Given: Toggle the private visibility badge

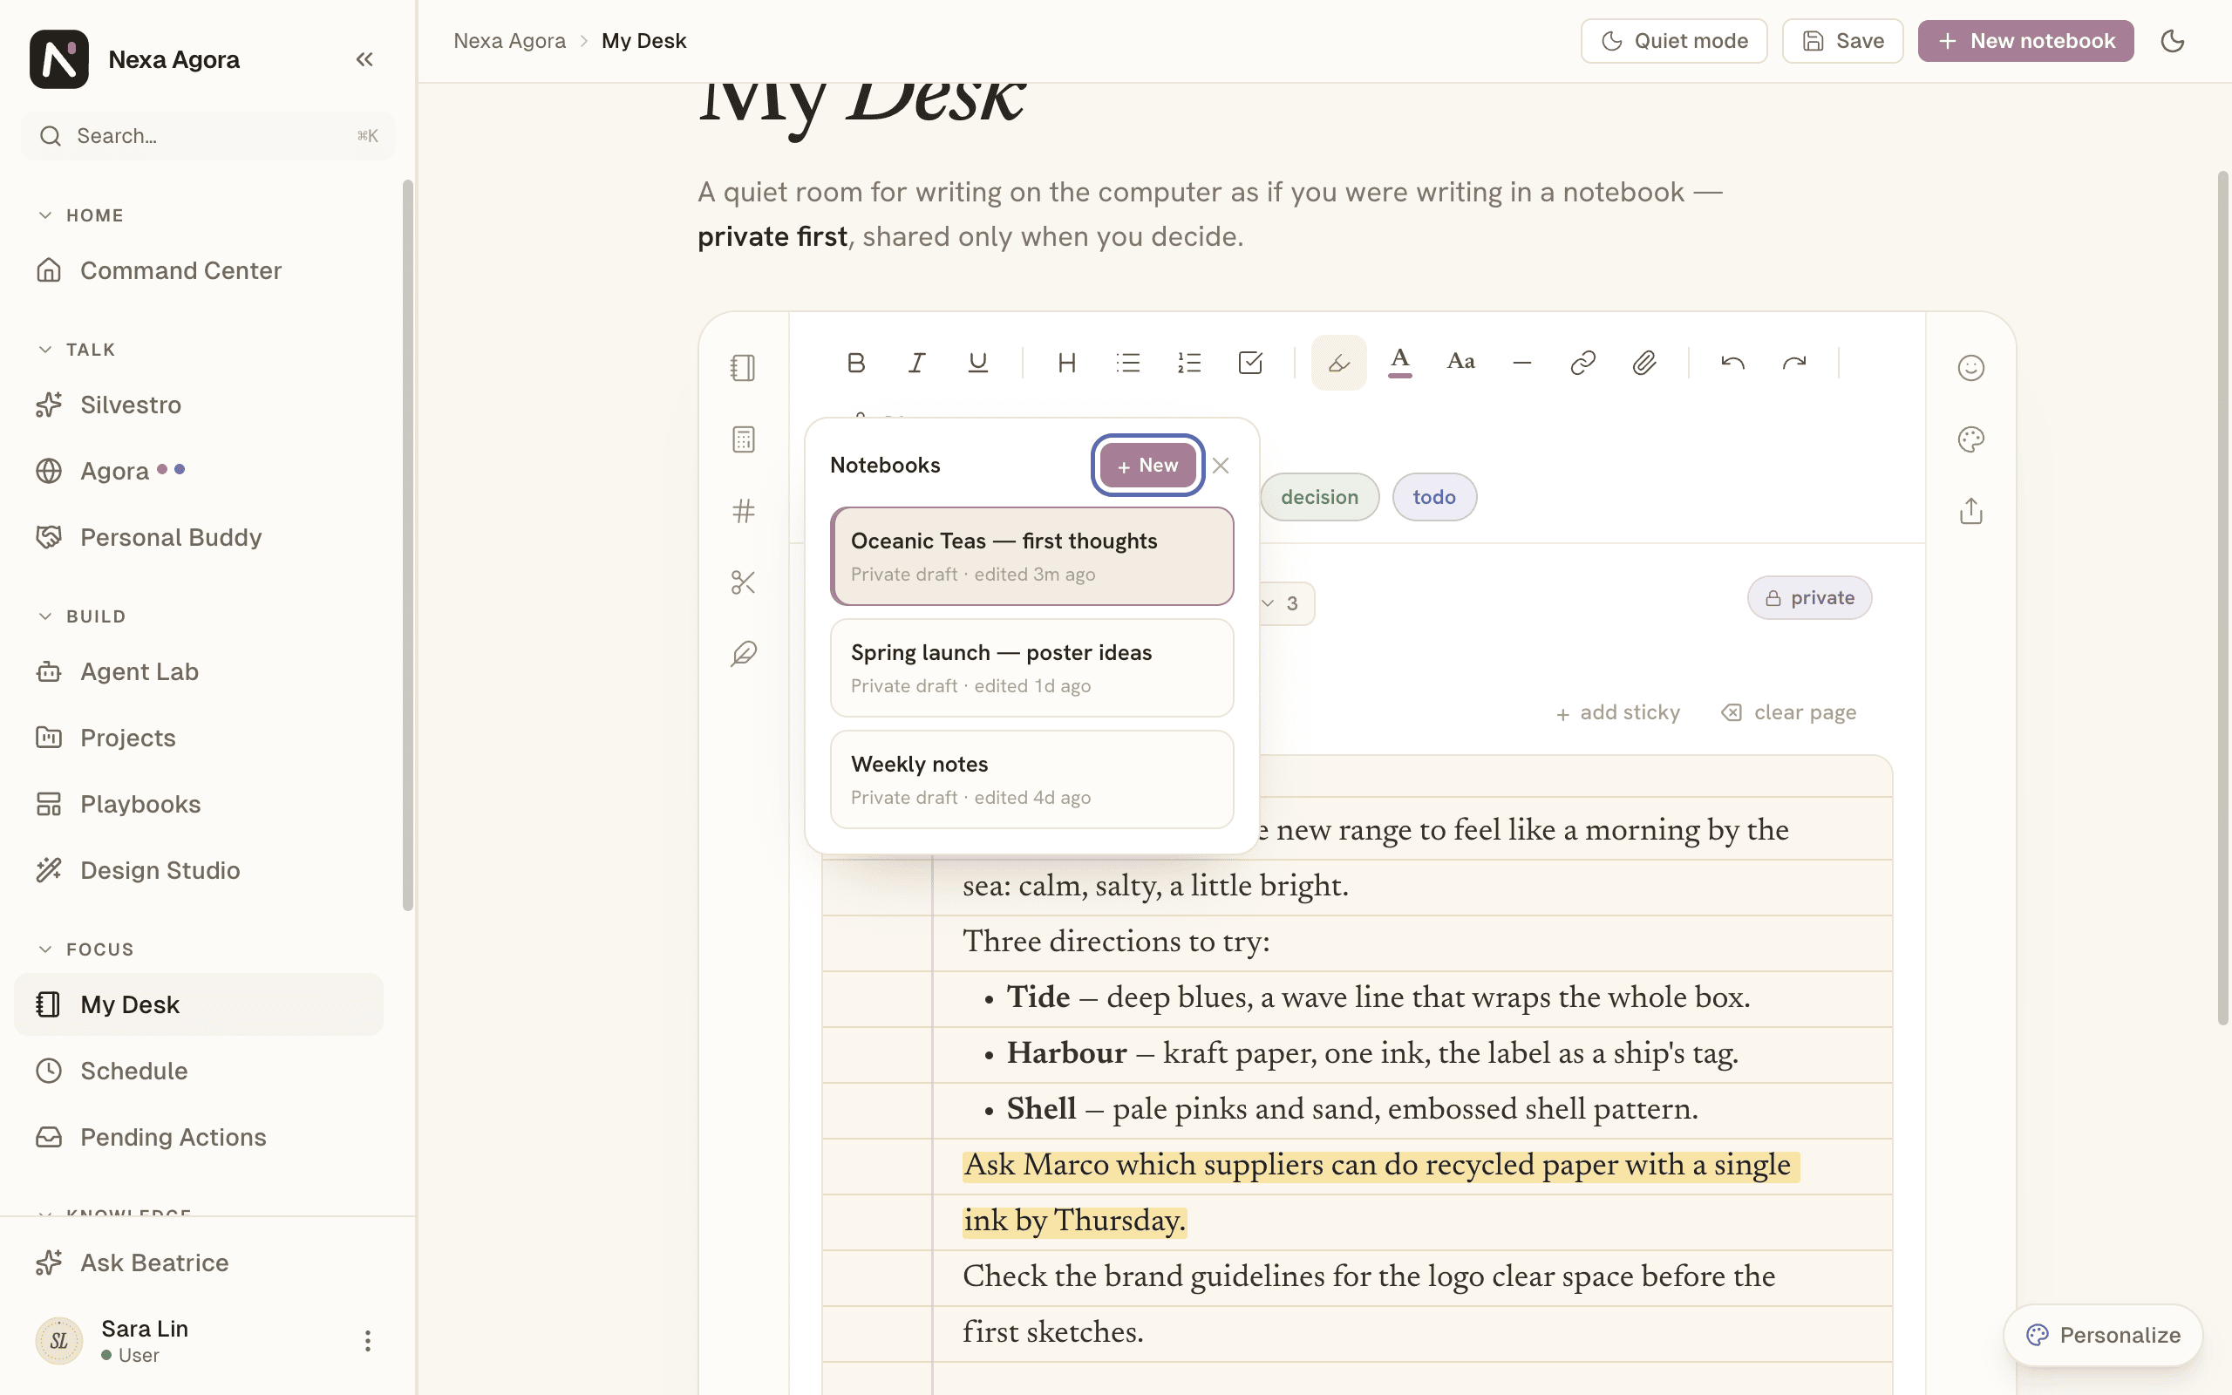Looking at the screenshot, I should coord(1808,598).
